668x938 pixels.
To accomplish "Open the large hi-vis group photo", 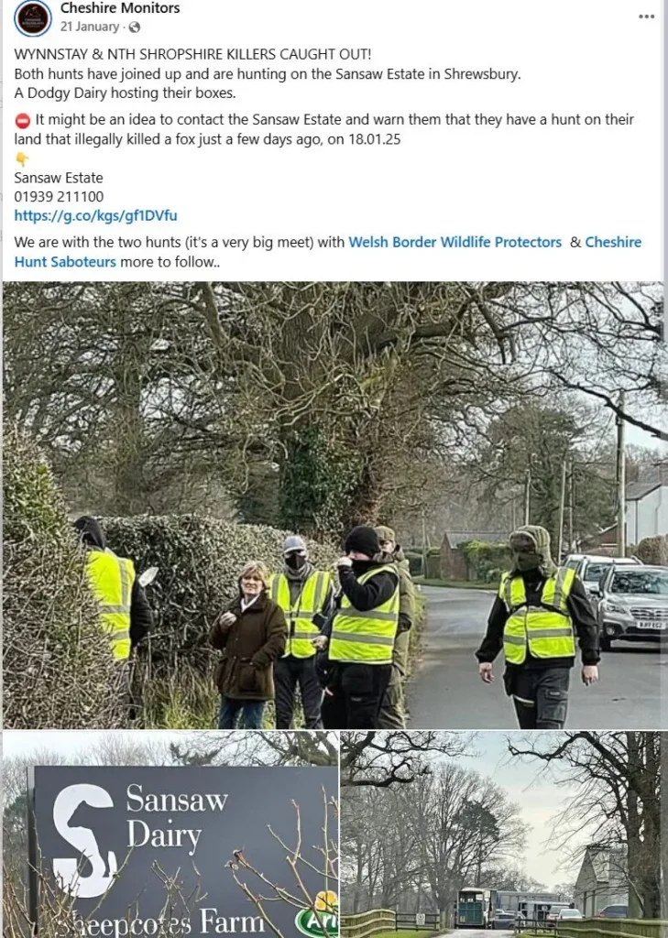I will (335, 506).
